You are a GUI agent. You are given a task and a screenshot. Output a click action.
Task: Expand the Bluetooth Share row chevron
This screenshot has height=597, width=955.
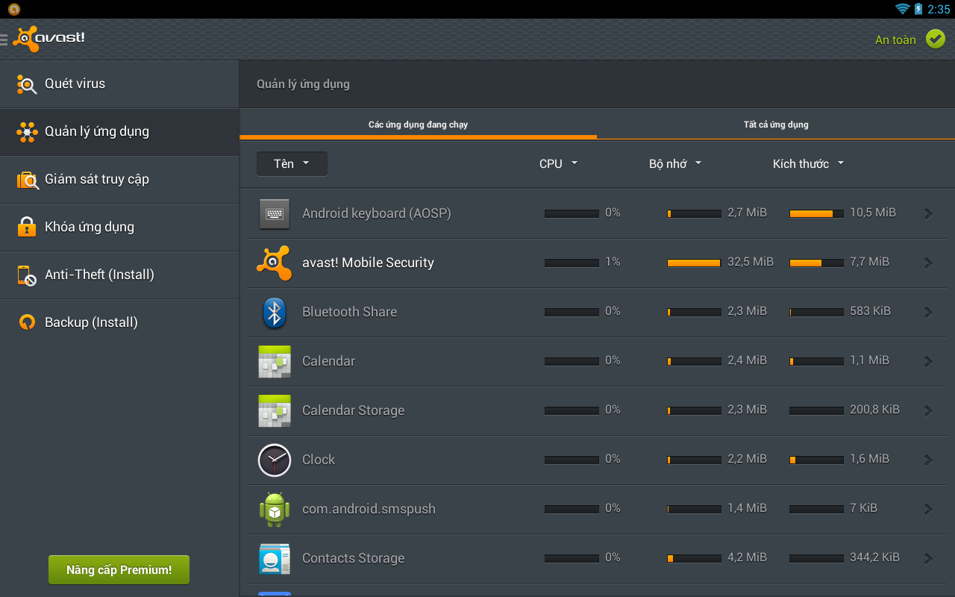point(928,312)
